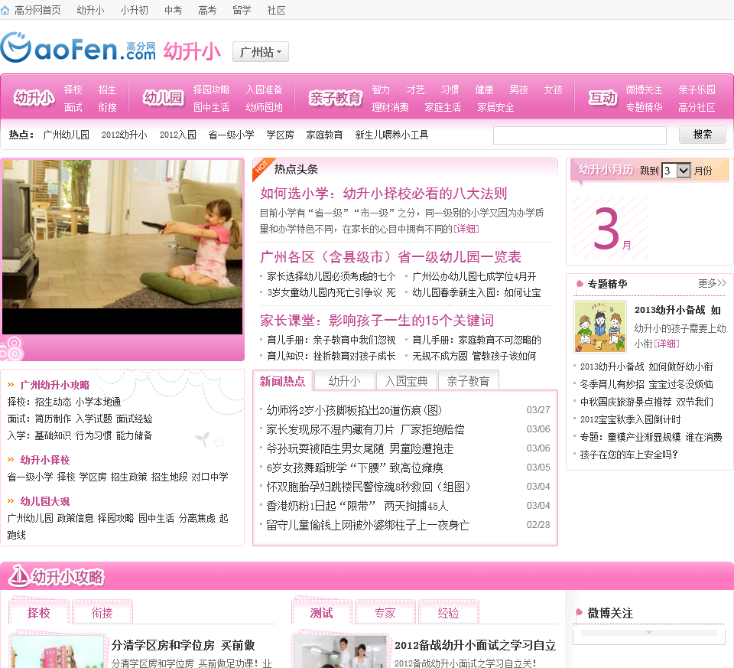Switch to the 入园宝典 tab
The image size is (734, 668).
406,381
